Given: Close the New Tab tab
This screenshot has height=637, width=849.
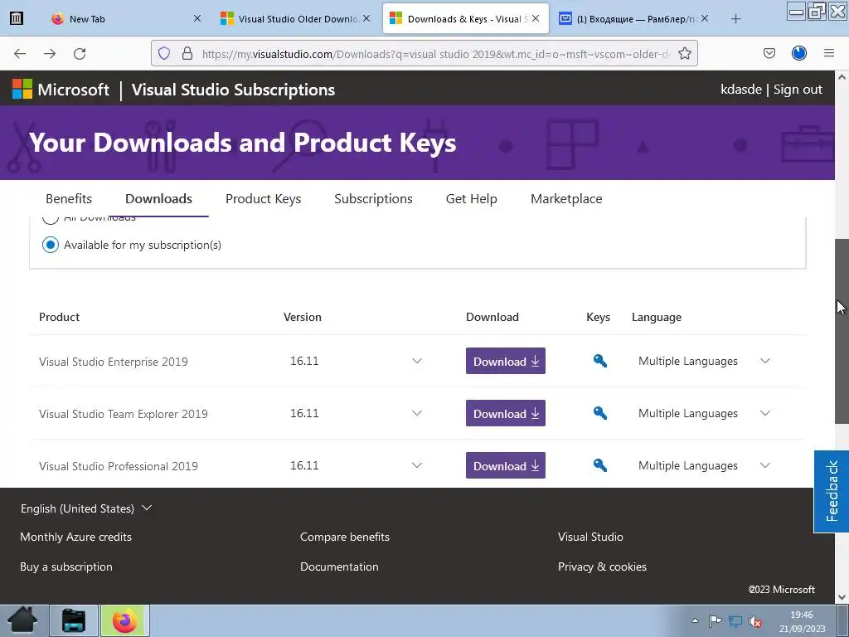Looking at the screenshot, I should [197, 18].
